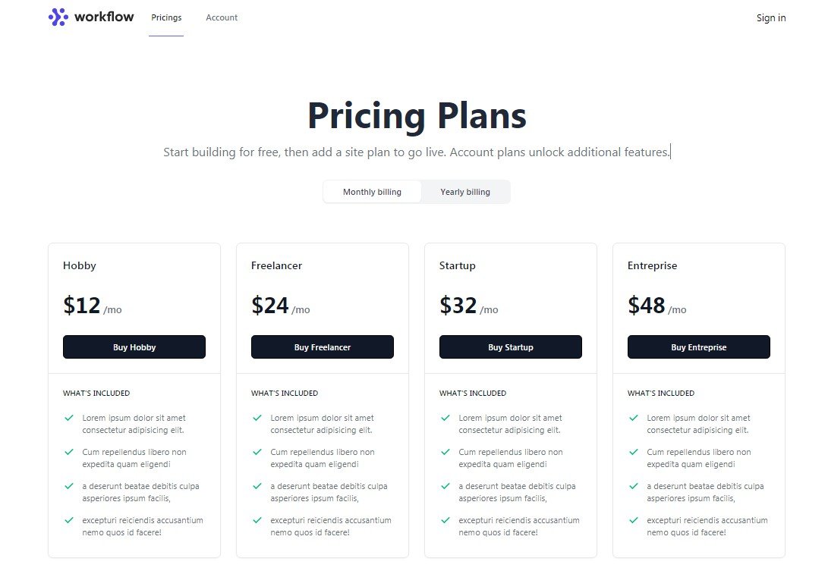The image size is (828, 574).
Task: Click the last green checkmark under Entreprise plan
Action: (x=633, y=521)
